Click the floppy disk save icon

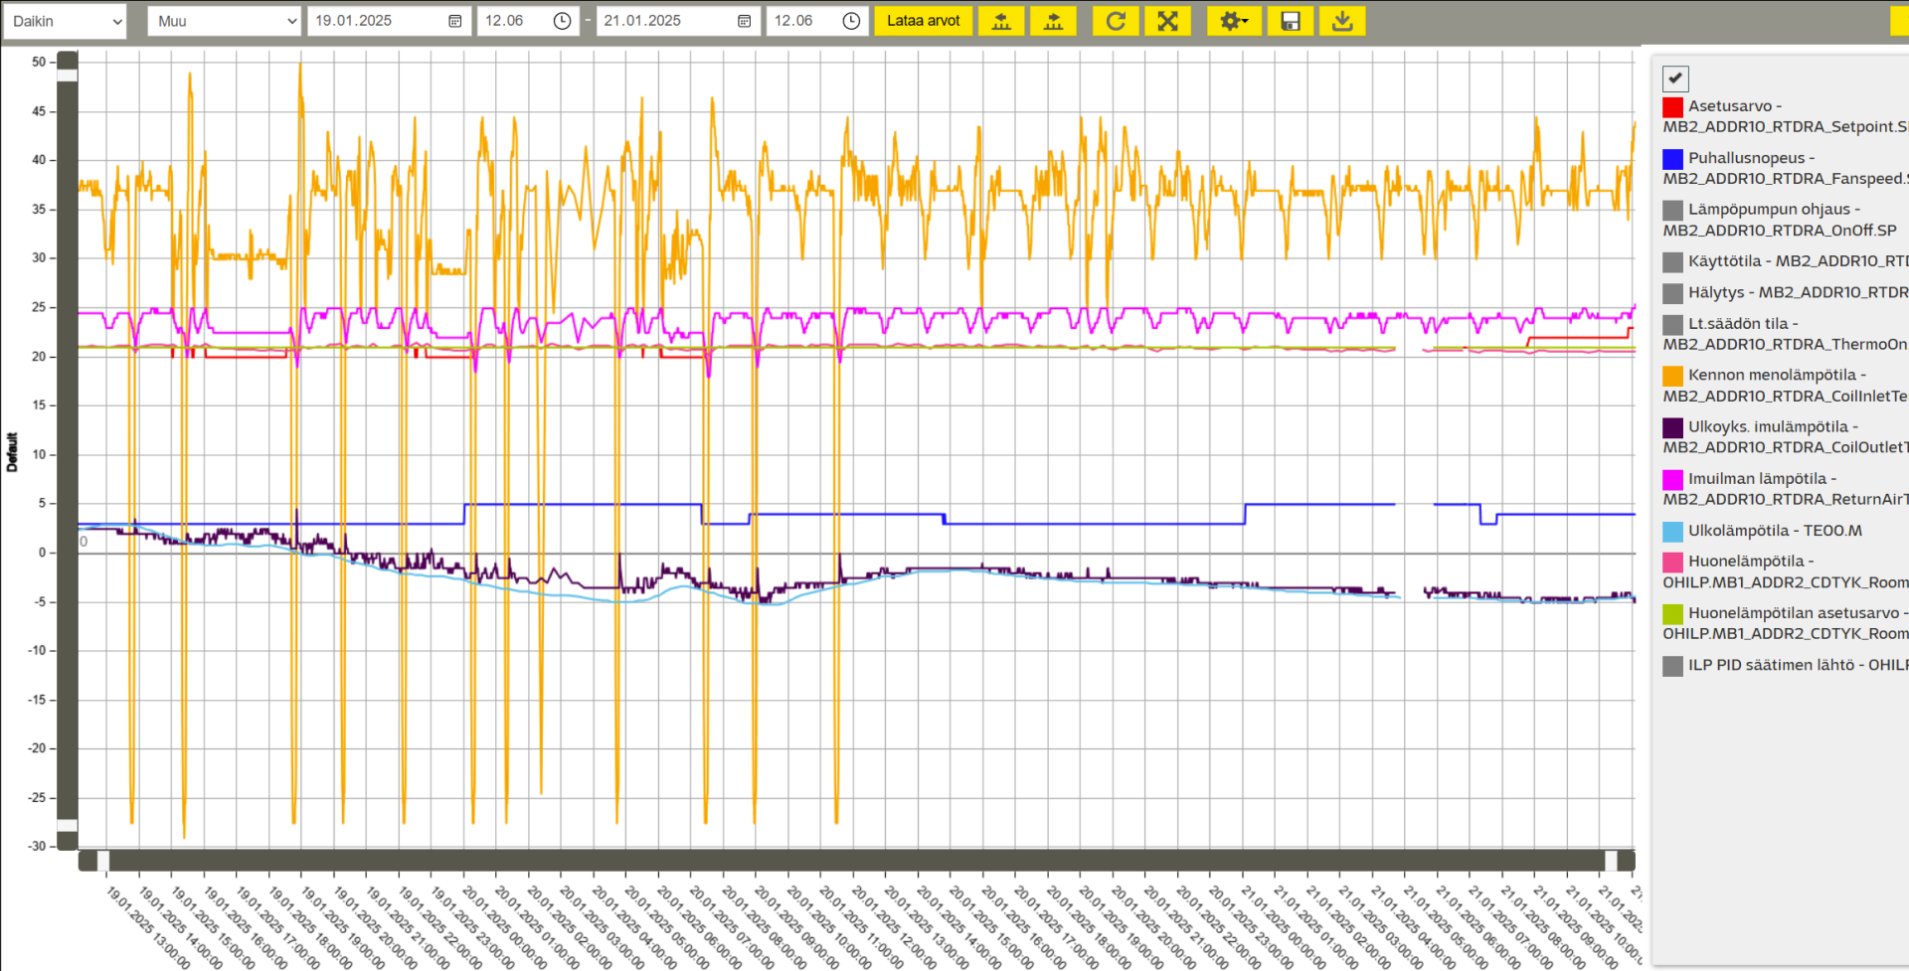coord(1291,21)
